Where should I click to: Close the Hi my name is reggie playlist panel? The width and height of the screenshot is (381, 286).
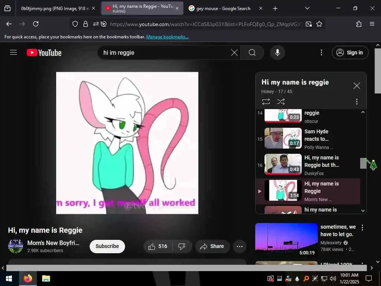pyautogui.click(x=356, y=86)
